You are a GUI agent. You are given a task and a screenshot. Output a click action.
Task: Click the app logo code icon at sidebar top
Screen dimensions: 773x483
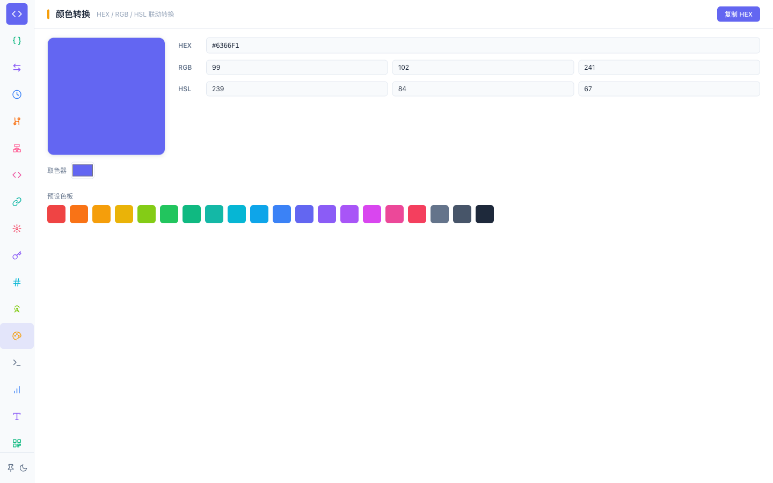coord(17,14)
